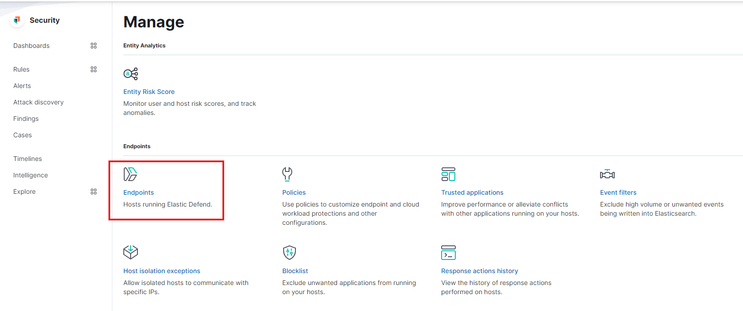Image resolution: width=743 pixels, height=311 pixels.
Task: Select Intelligence in the sidebar
Action: (31, 175)
